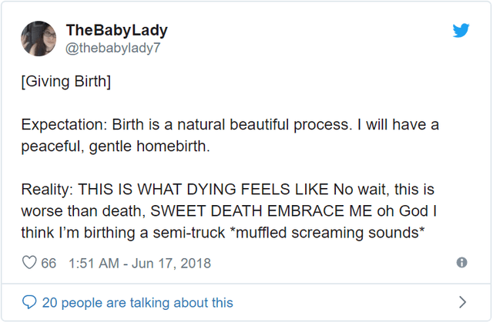Click "Birth is a natural beautiful process." sentence
This screenshot has width=493, height=323.
tap(232, 125)
